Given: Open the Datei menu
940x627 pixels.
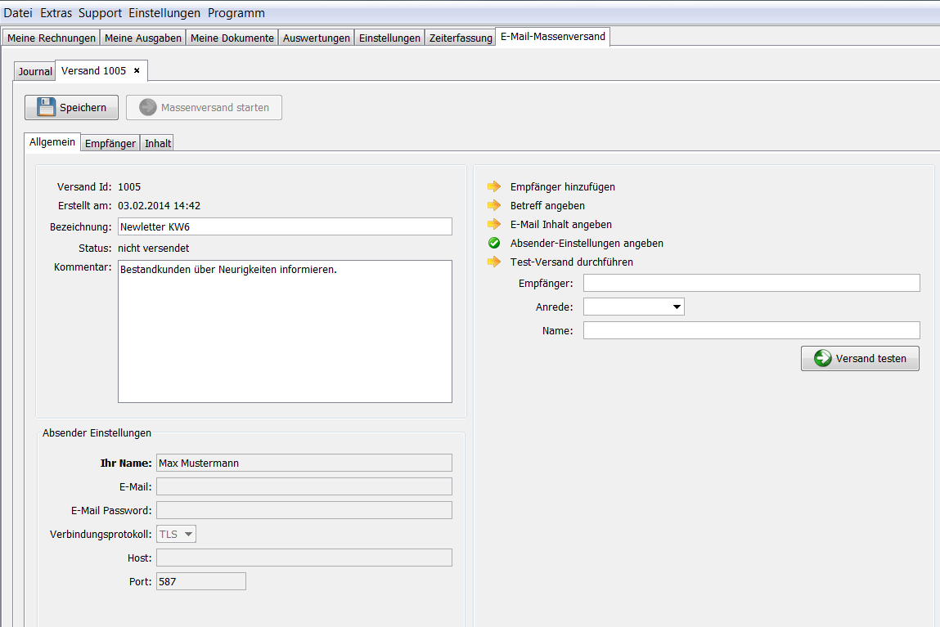Looking at the screenshot, I should 18,13.
